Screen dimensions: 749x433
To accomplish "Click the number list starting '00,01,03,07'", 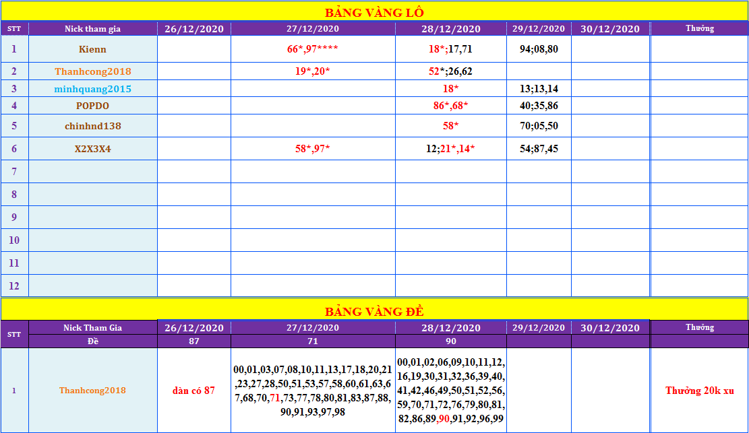I will tap(313, 391).
